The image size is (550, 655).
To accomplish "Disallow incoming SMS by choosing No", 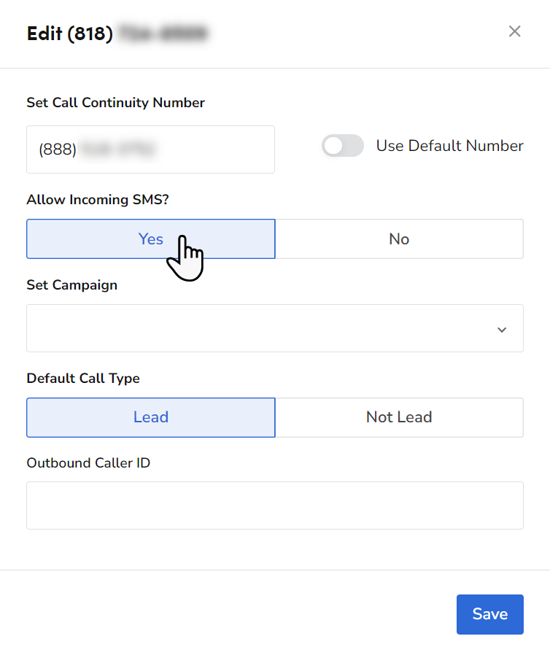I will 399,239.
